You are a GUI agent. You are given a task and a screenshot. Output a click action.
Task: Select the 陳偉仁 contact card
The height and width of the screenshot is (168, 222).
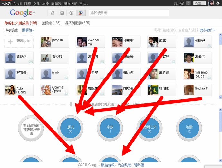pyautogui.click(x=198, y=58)
